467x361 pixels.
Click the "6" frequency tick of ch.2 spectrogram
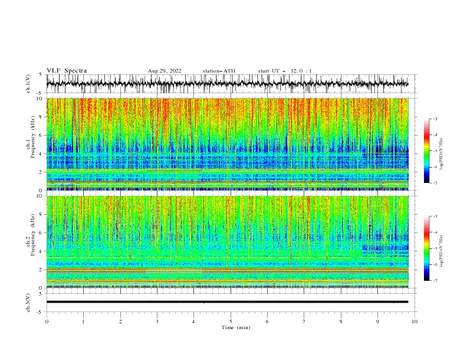coord(41,232)
